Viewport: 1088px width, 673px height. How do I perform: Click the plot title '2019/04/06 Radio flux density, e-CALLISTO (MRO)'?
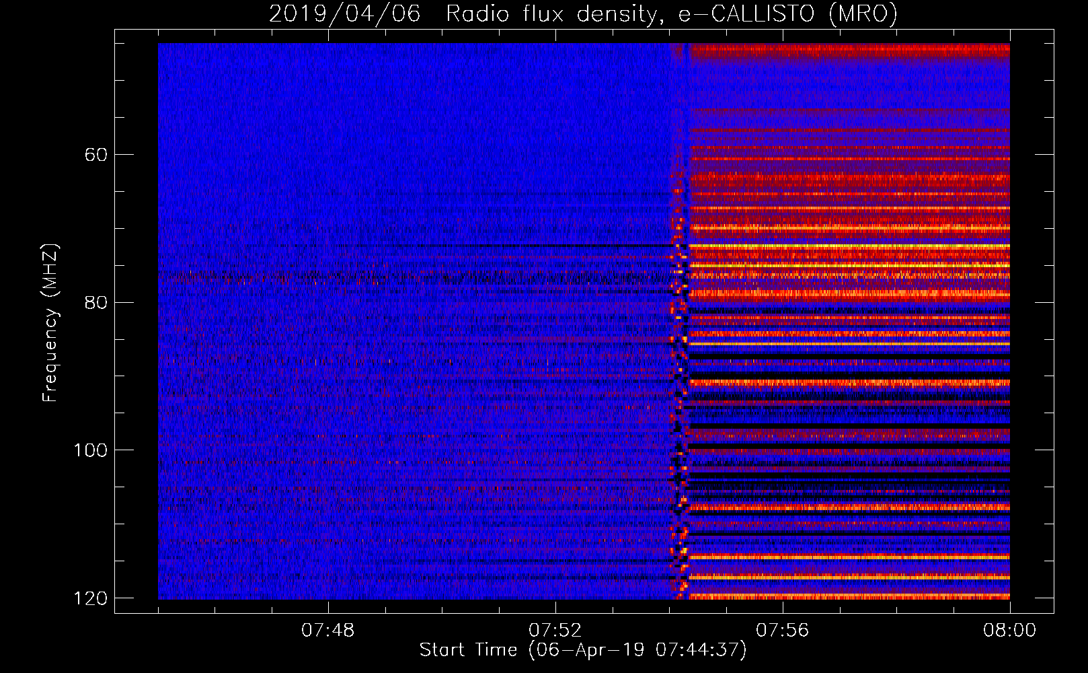pyautogui.click(x=583, y=13)
